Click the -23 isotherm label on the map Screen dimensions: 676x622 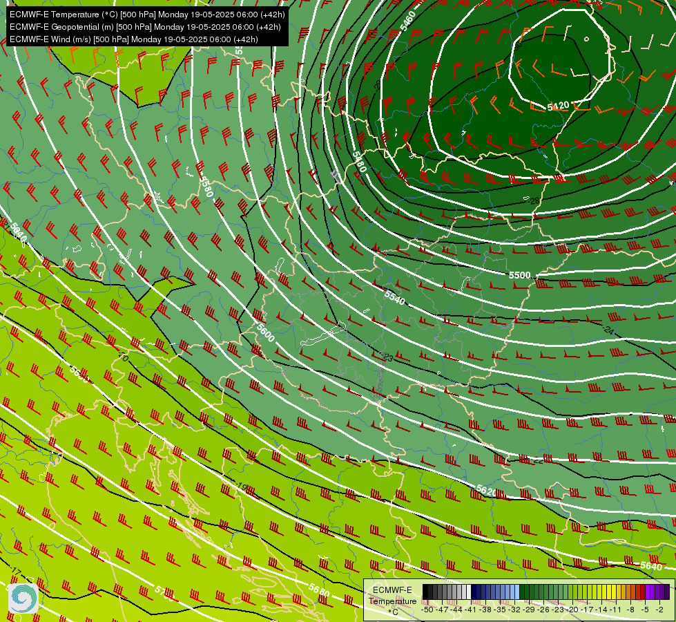(387, 357)
